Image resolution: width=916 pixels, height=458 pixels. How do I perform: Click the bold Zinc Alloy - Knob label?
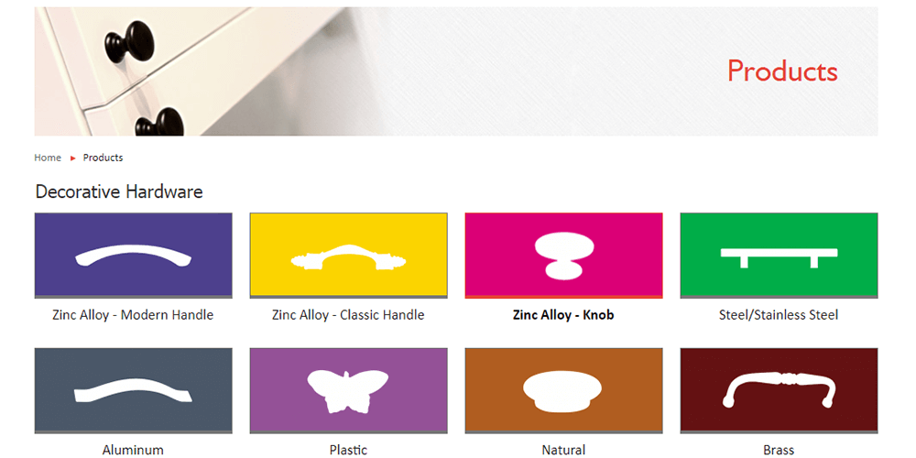[563, 315]
